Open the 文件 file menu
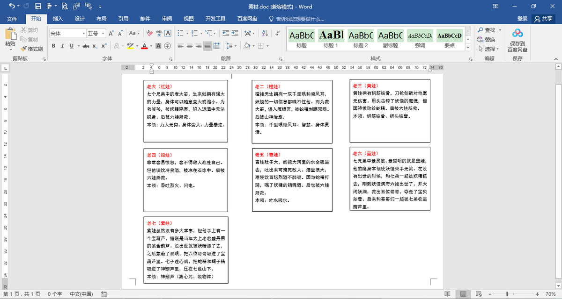Image resolution: width=562 pixels, height=299 pixels. coord(12,19)
